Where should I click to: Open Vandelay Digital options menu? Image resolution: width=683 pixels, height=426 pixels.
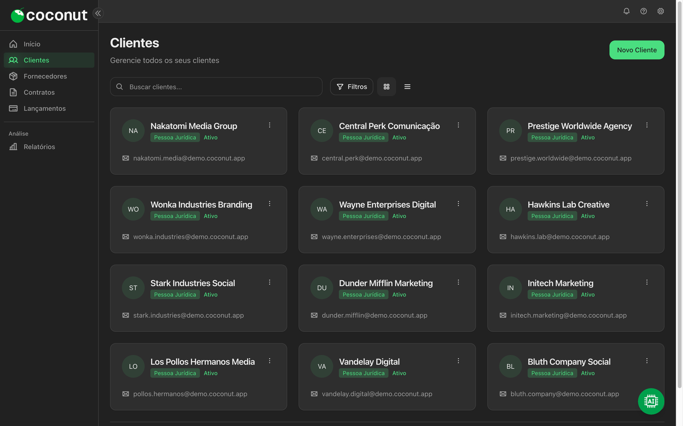click(x=458, y=361)
